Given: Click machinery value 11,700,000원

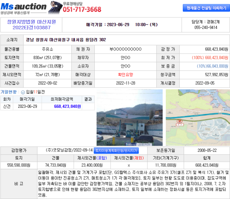Looking at the screenshot, I should click(x=166, y=165).
